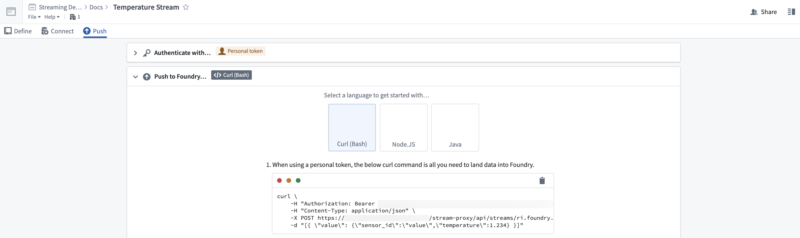Select the Node.JS language card
The height and width of the screenshot is (238, 800).
(403, 127)
